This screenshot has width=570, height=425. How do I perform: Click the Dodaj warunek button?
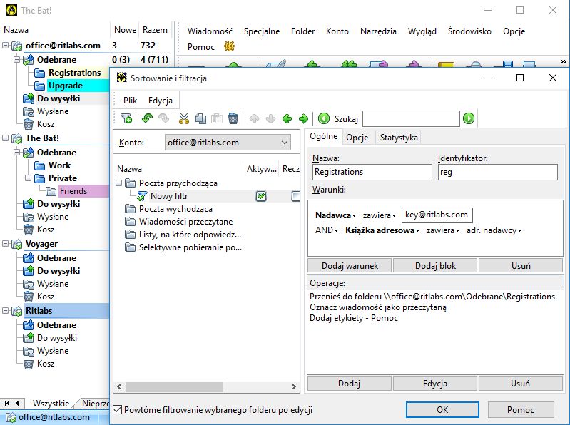pos(350,266)
